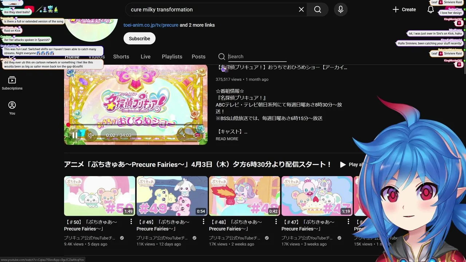
Task: Unmute the featured video
Action: 91,135
